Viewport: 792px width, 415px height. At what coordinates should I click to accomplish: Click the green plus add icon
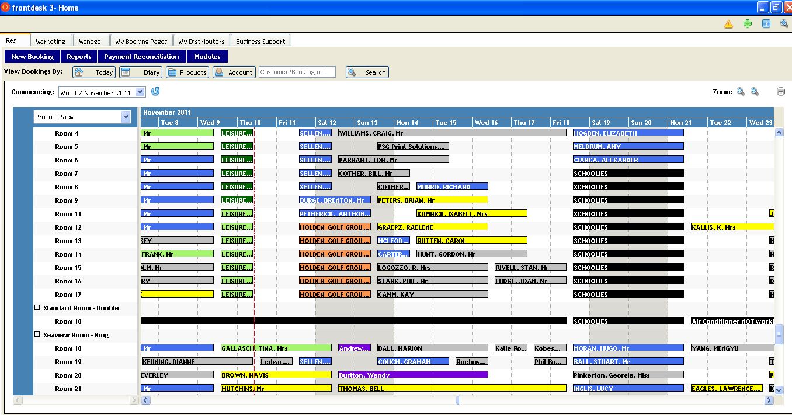pyautogui.click(x=747, y=24)
